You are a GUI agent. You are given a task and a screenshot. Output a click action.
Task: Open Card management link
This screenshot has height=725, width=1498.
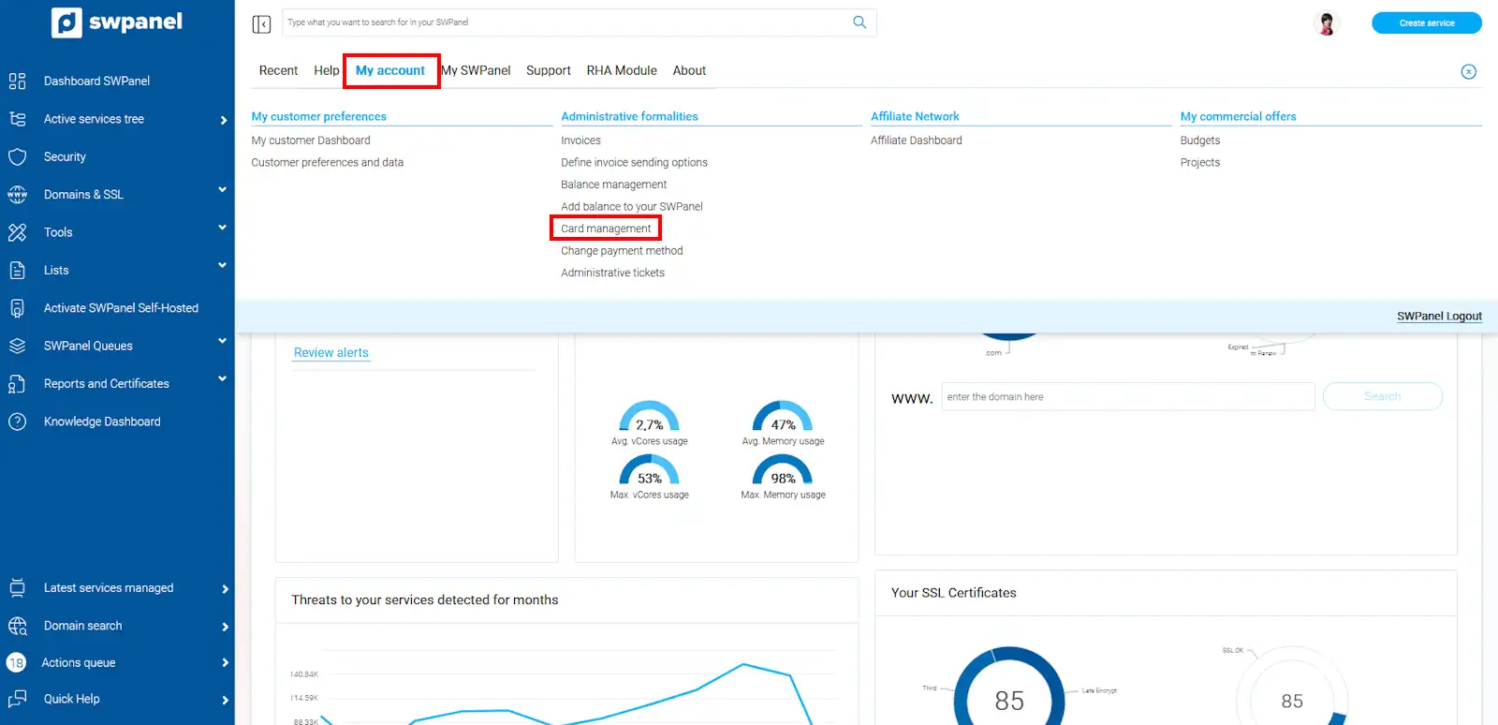[x=606, y=229]
